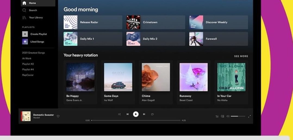This screenshot has height=140, width=293.
Task: Click the round Play button
Action: (136, 114)
